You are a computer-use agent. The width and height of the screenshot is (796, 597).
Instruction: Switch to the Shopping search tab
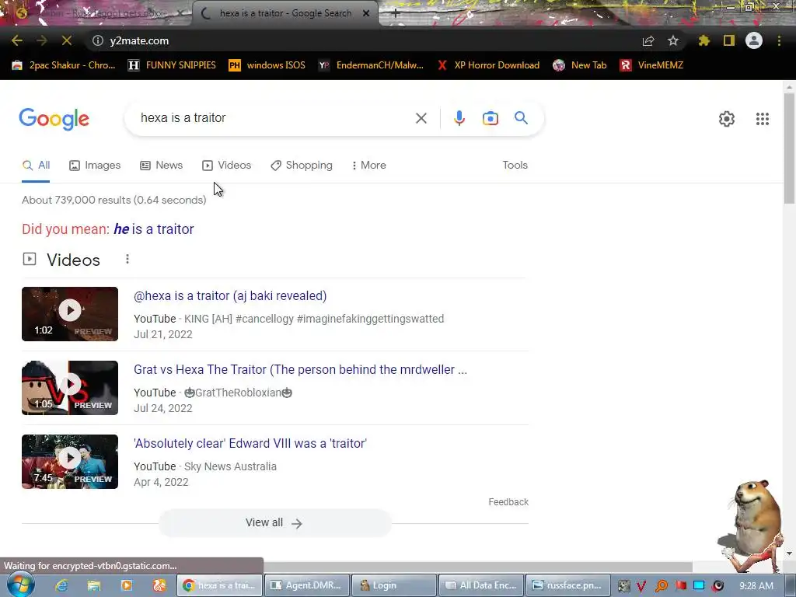[x=302, y=166]
